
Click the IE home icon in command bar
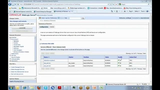click(112, 11)
